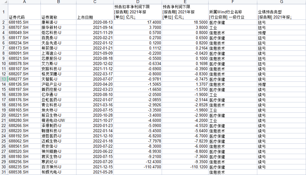Select row 13 header

pyautogui.click(x=4, y=79)
